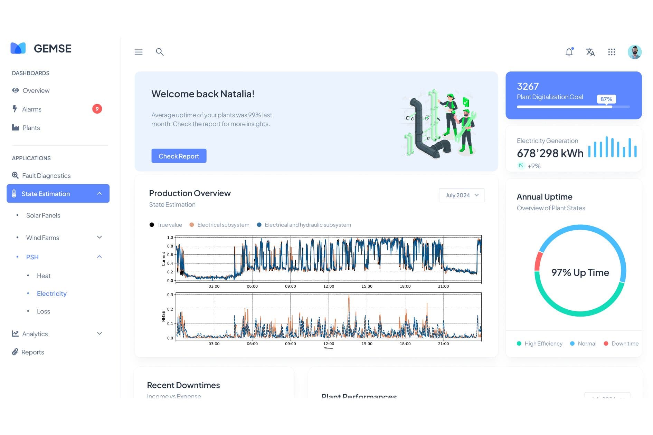Open the hamburger menu icon
This screenshot has height=435, width=653.
pos(138,52)
